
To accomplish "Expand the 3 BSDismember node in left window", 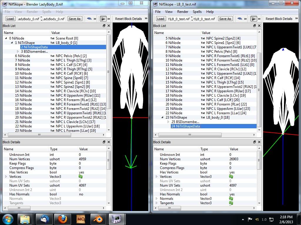I will (x=18, y=52).
